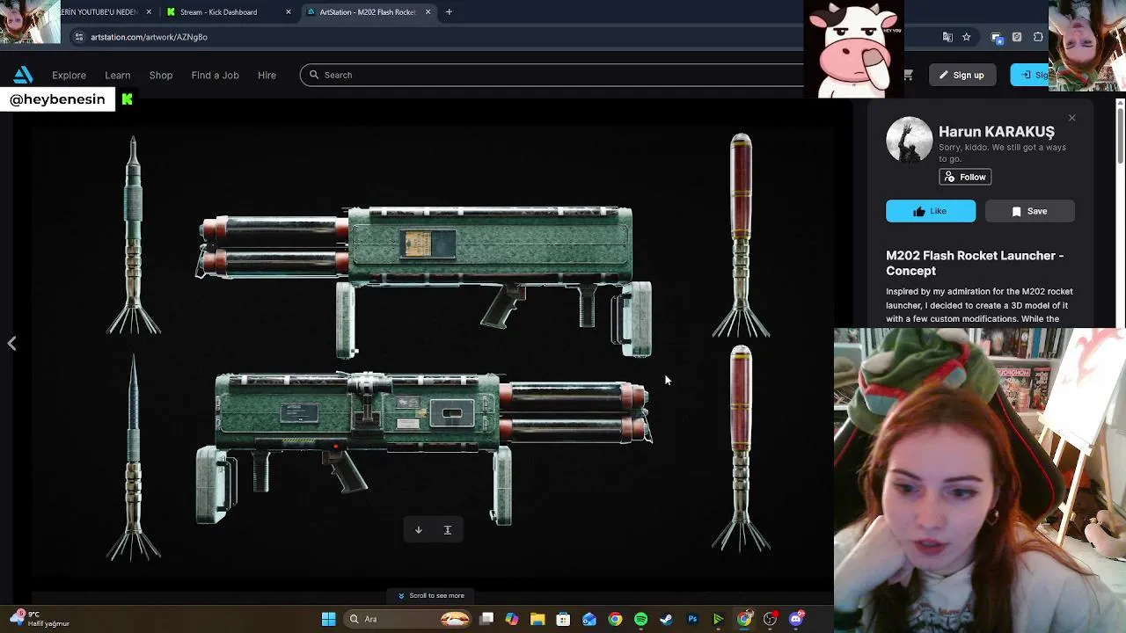The height and width of the screenshot is (633, 1126).
Task: Click the search magnifier icon
Action: point(313,75)
